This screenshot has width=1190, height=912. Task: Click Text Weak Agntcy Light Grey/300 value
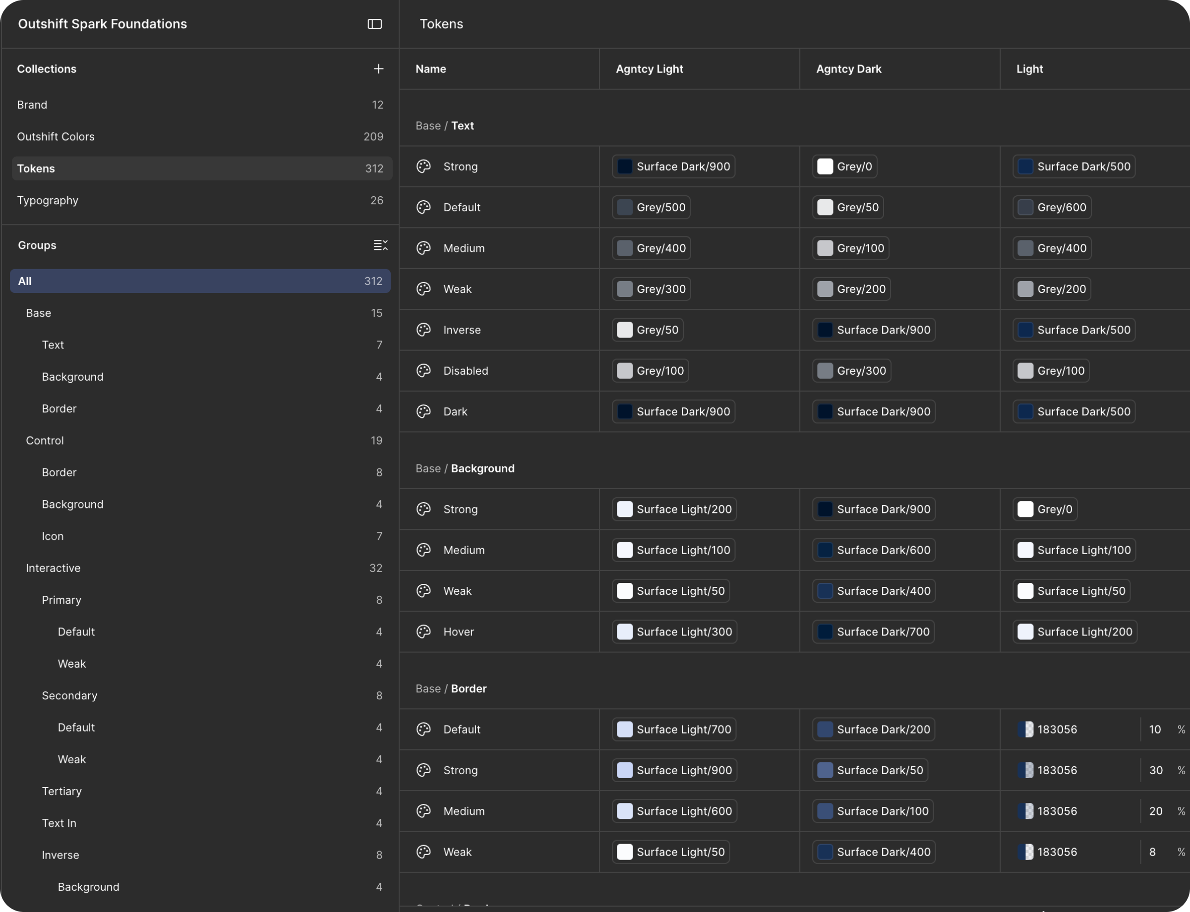click(x=651, y=289)
